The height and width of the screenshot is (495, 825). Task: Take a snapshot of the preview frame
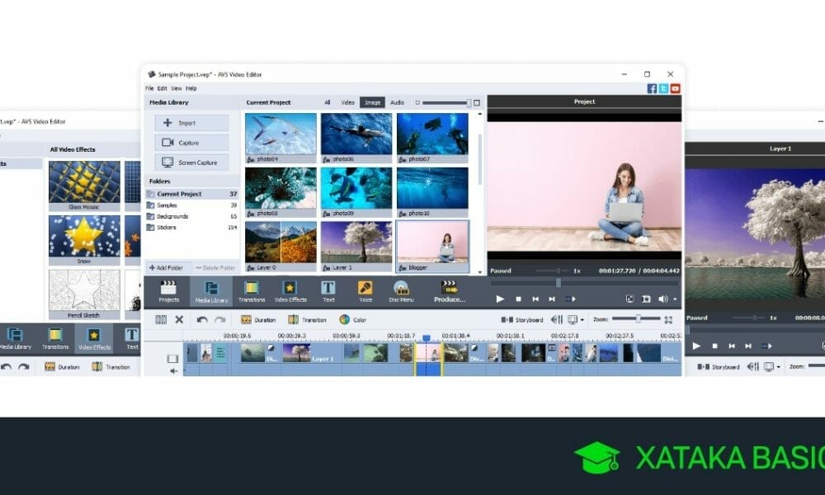[x=646, y=299]
